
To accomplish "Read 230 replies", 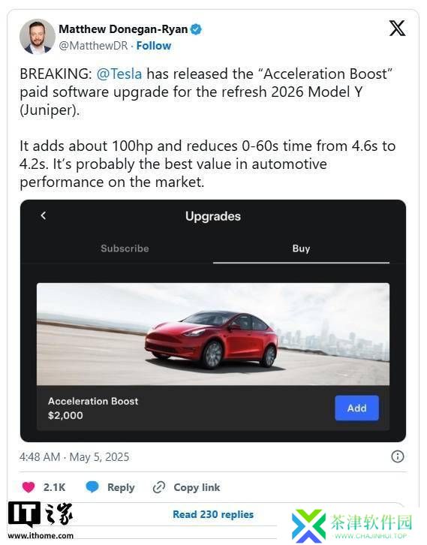I will point(213,514).
